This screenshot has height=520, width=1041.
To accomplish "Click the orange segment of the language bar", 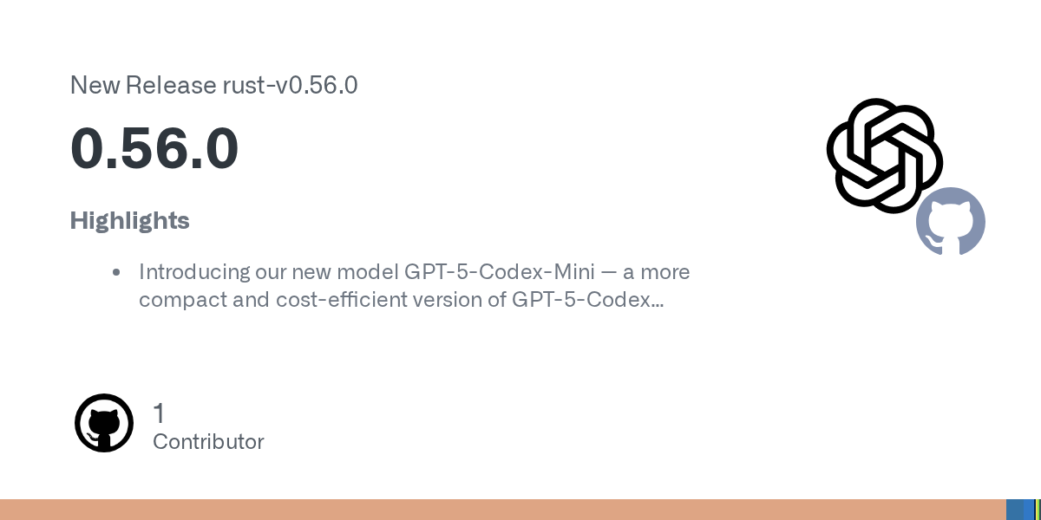I will [x=503, y=510].
